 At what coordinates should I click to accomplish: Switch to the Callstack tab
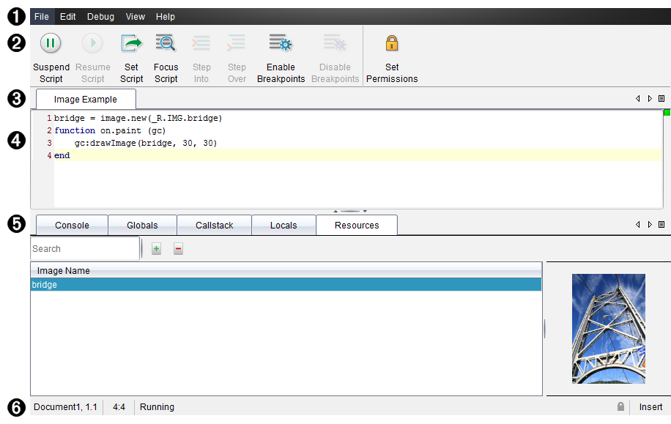pyautogui.click(x=214, y=226)
